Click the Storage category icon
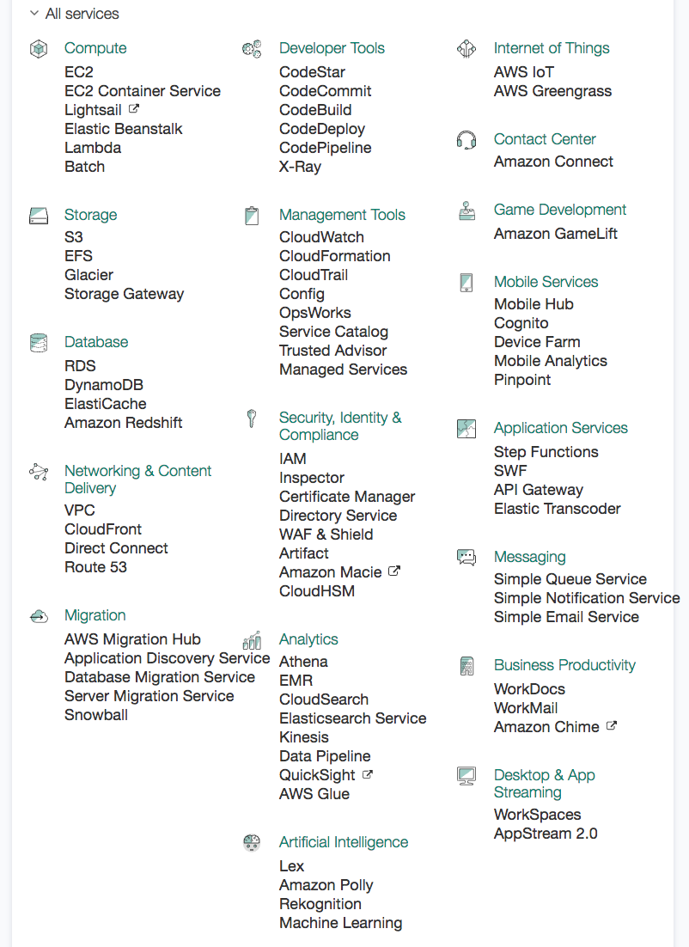 [39, 216]
